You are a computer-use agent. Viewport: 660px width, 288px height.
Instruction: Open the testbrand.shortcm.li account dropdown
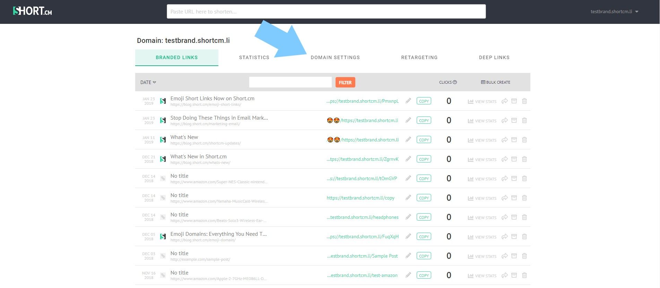(614, 11)
